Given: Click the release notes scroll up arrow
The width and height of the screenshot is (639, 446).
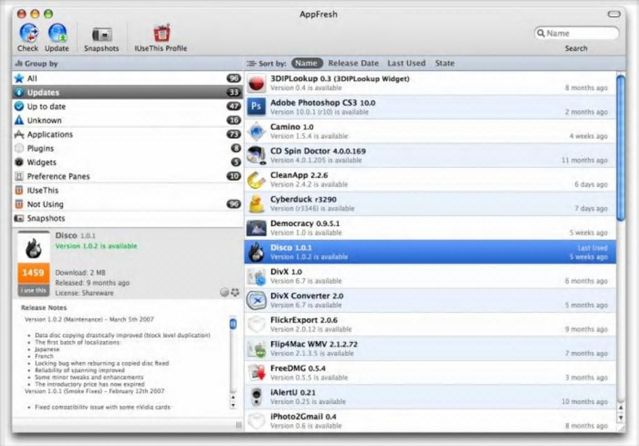Looking at the screenshot, I should (x=233, y=397).
